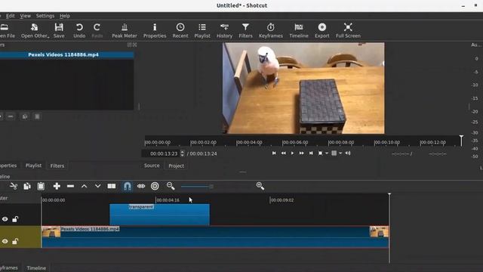Open the grid dropdown arrow in player controls
The width and height of the screenshot is (483, 272).
(340, 153)
